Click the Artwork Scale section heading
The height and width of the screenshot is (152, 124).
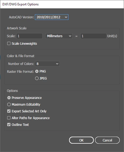pos(17,28)
